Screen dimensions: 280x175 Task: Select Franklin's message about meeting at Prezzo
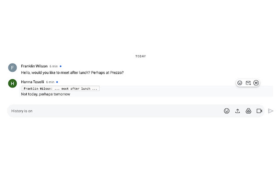[x=72, y=72]
